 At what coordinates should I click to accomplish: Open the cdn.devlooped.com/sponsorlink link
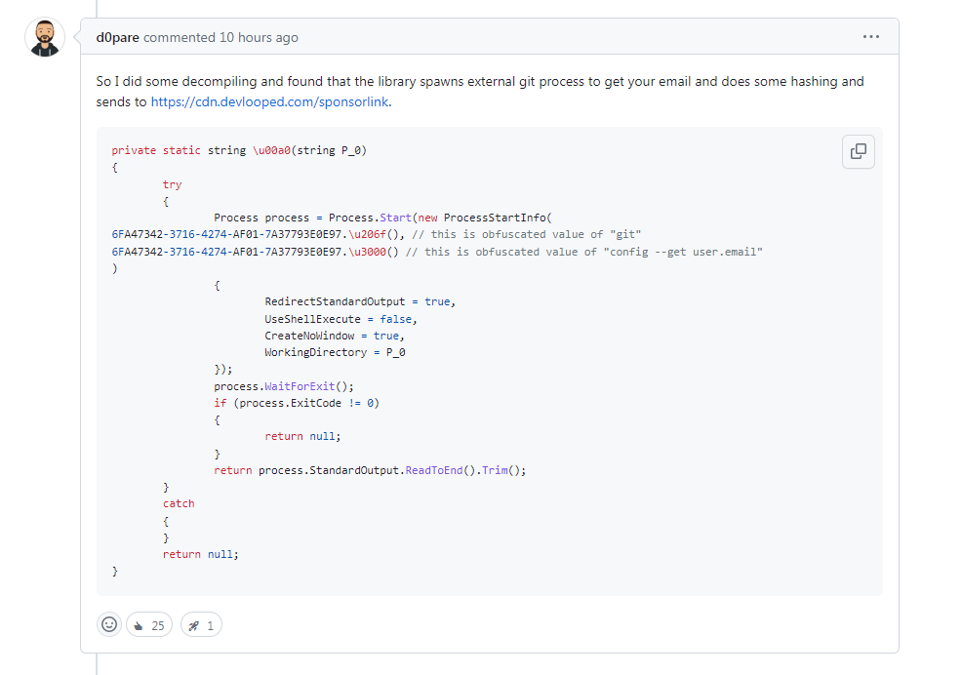270,101
